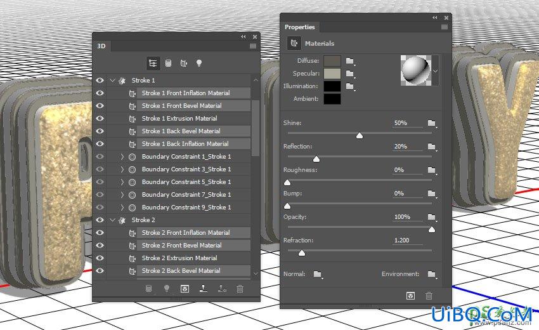Expand Boundary Constraint 5_Stroke 1
539x330 pixels.
click(122, 182)
